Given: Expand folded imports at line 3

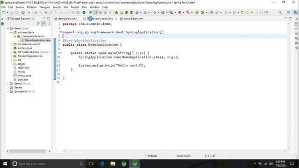Looking at the screenshot, I should pos(61,32).
